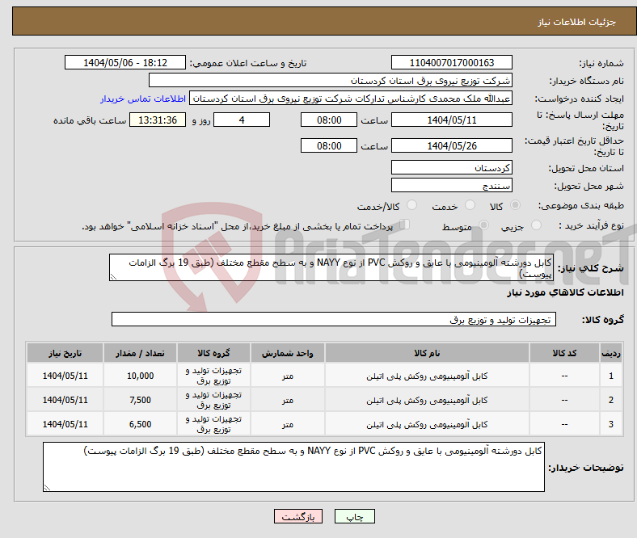Toggle the treasury bonds payment checkbox
Image resolution: width=637 pixels, height=538 pixels.
point(406,225)
